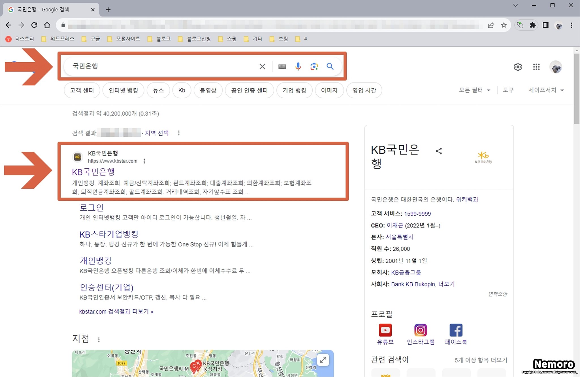
Task: Open more options next to kbstar.com URL
Action: coord(144,161)
